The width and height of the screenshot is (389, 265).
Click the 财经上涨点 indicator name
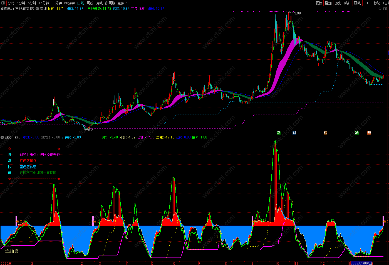(13, 137)
